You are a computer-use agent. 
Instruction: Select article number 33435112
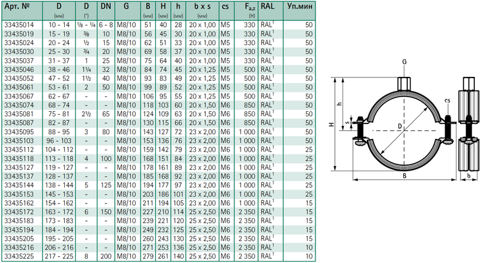(19, 150)
